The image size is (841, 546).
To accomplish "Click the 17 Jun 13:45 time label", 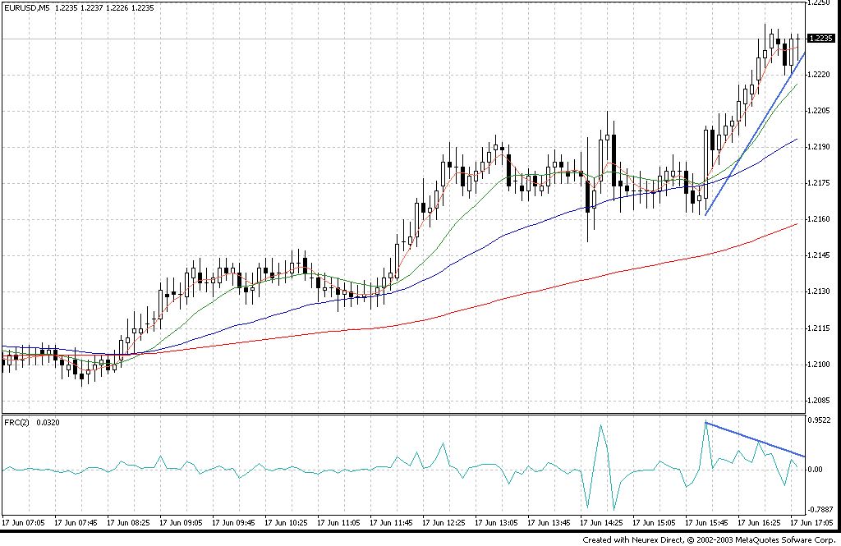I will 549,522.
